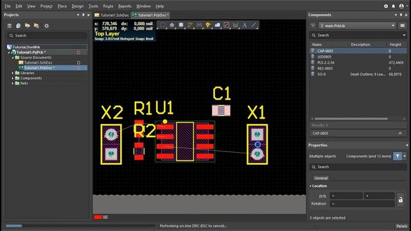This screenshot has width=411, height=231.
Task: Open the Properties panel options dropdown arrow
Action: point(407,146)
